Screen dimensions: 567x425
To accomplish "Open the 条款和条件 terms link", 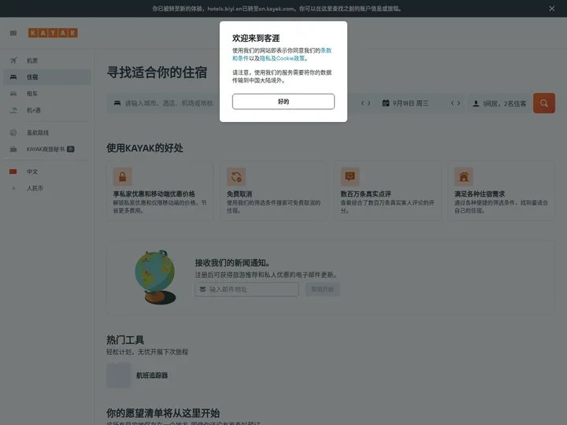I will 326,50.
